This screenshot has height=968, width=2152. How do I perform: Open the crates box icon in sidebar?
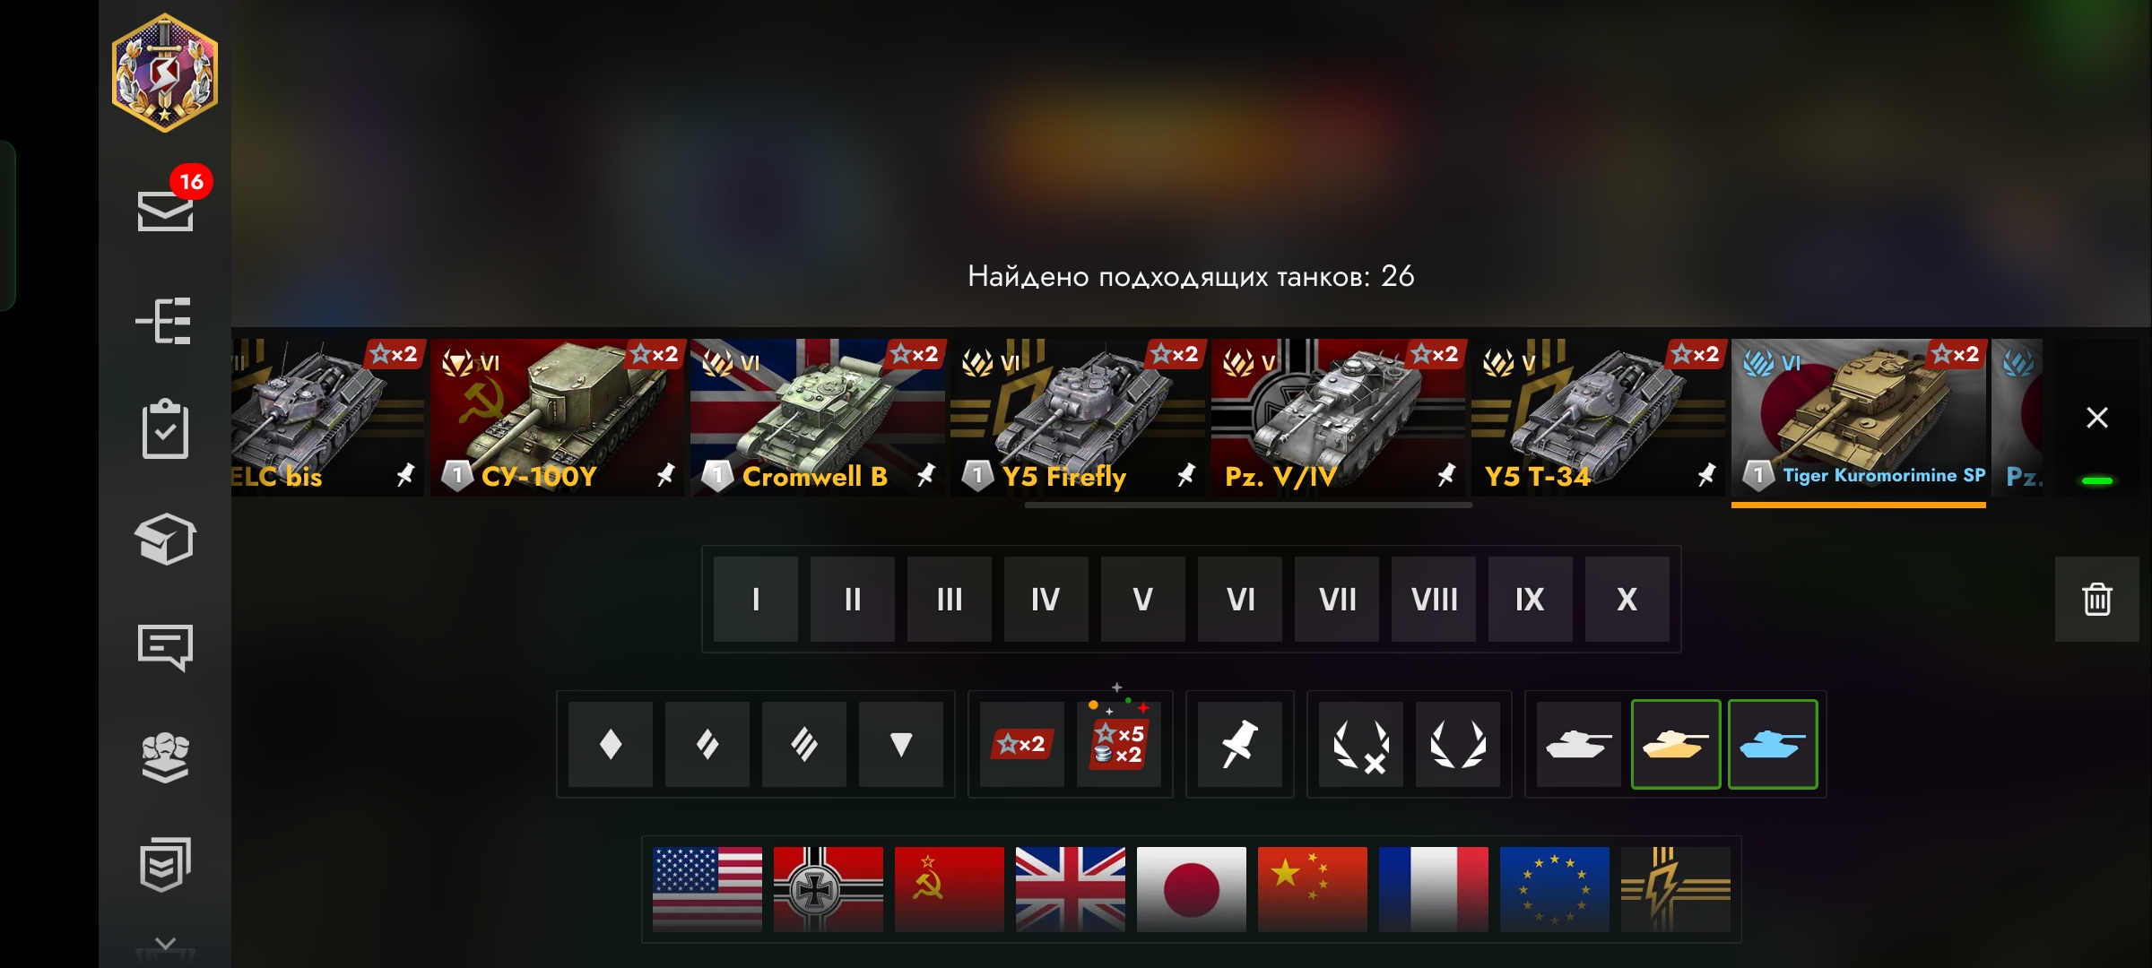point(165,539)
